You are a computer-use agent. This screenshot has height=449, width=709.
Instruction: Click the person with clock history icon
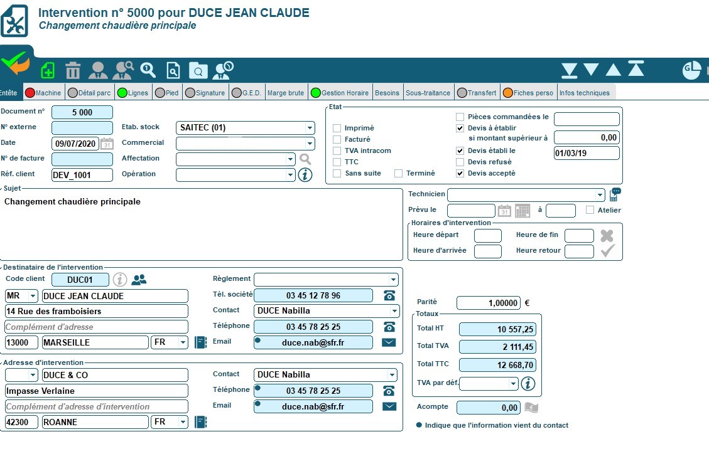224,70
